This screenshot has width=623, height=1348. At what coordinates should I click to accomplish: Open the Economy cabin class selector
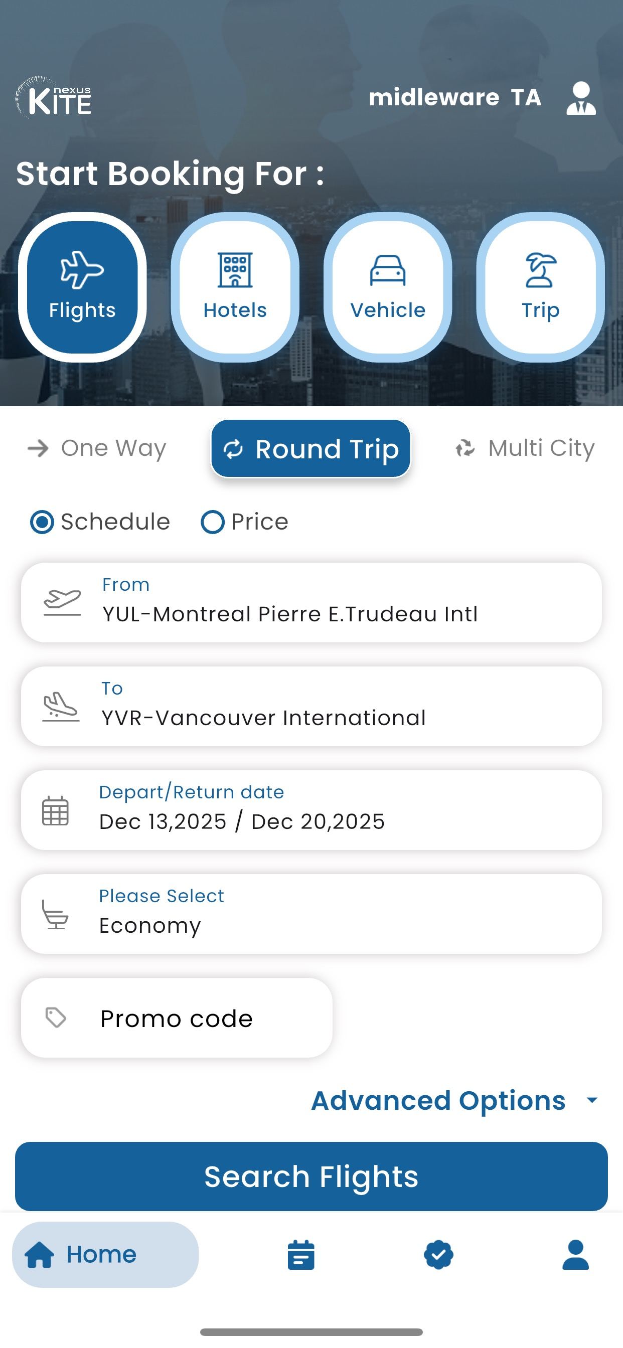pos(311,914)
